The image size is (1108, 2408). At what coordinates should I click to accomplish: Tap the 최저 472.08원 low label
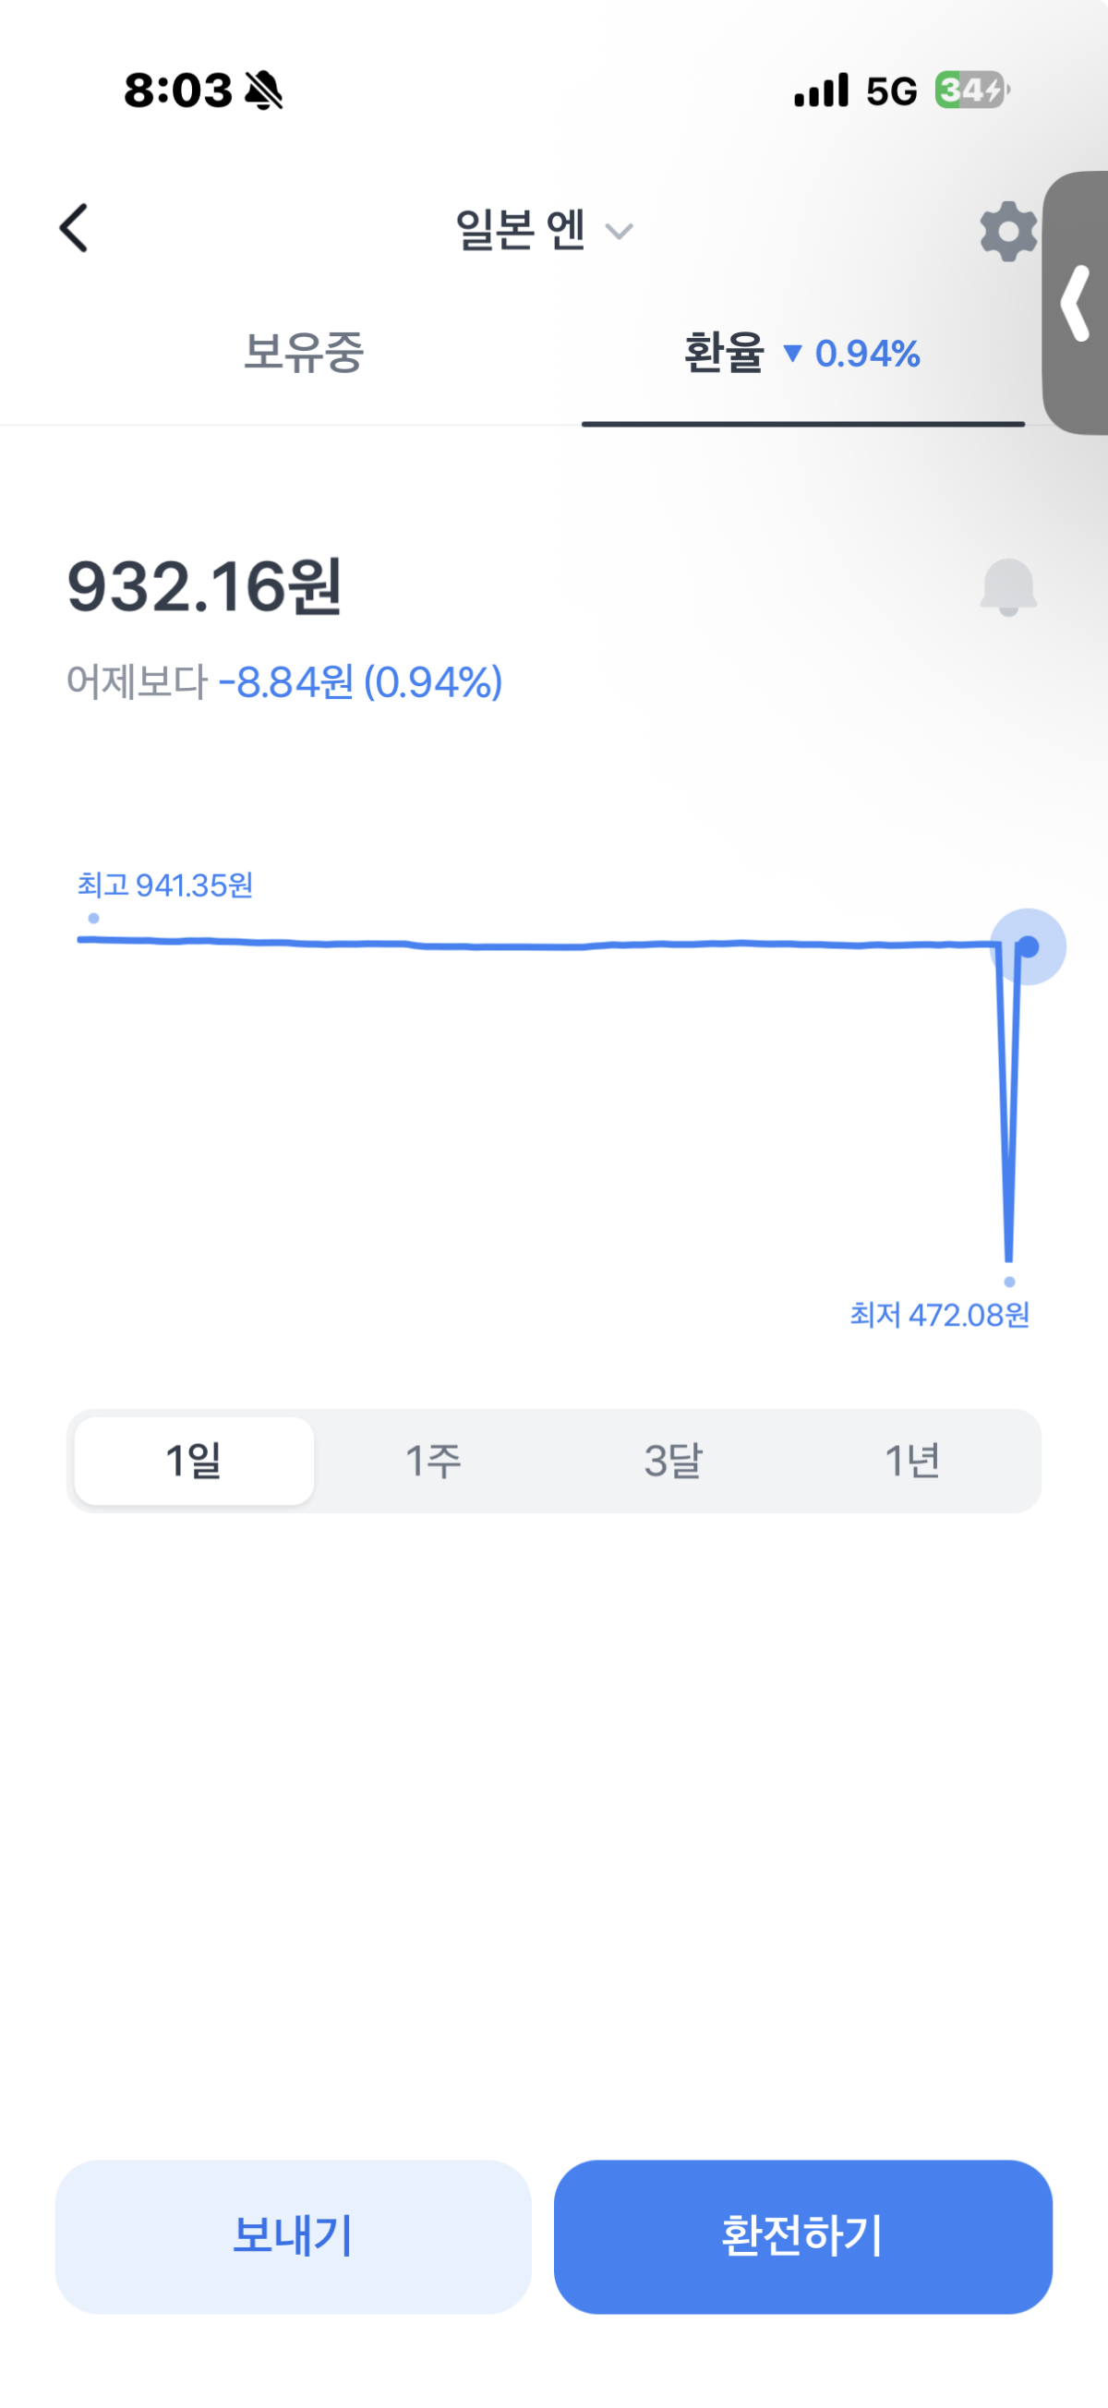(939, 1315)
